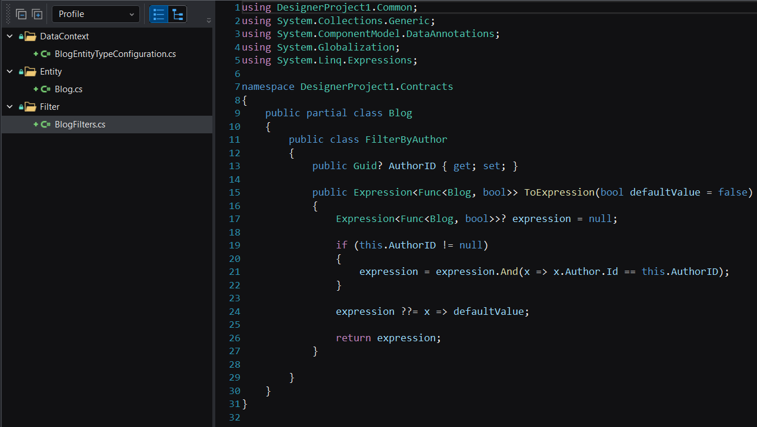
Task: Click the 'ToExpression' method name
Action: click(x=559, y=193)
